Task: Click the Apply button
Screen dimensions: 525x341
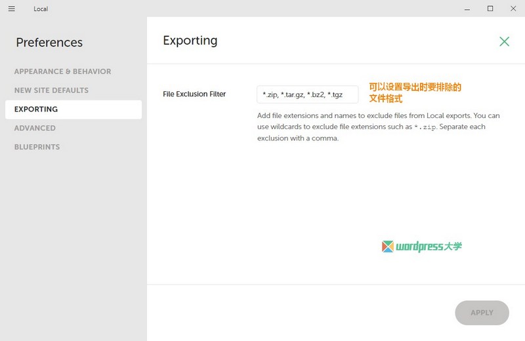Action: click(x=482, y=313)
